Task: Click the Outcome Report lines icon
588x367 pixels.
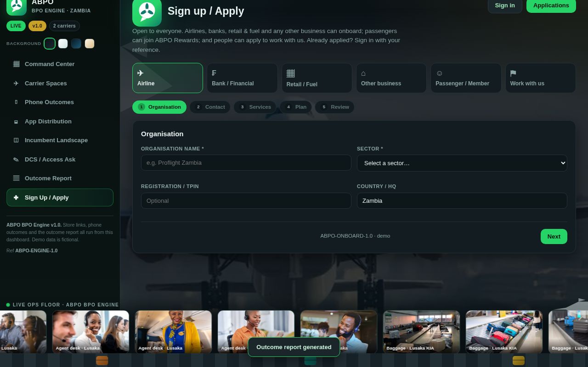Action: point(16,178)
